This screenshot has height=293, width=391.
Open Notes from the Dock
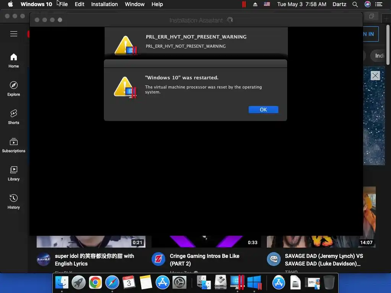click(145, 283)
